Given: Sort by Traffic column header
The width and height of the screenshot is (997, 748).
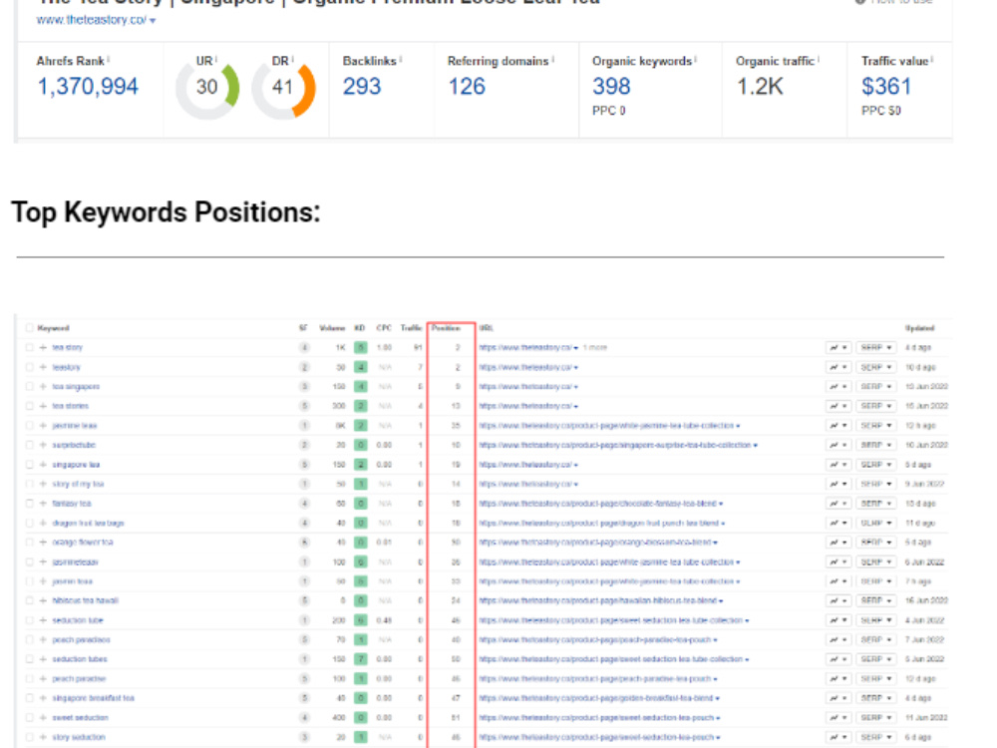Looking at the screenshot, I should (412, 328).
